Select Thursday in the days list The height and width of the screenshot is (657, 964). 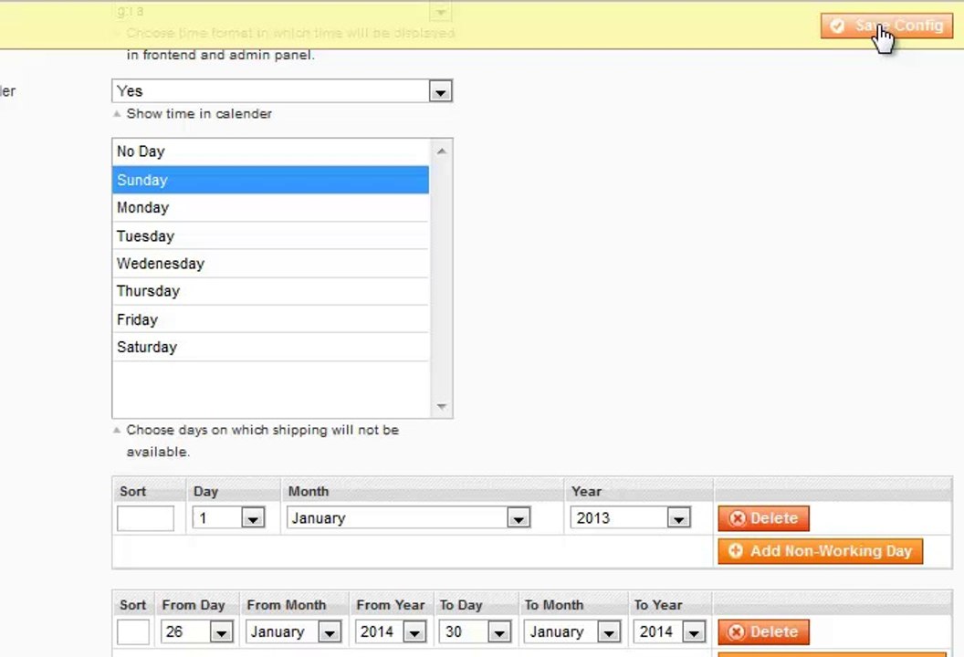(x=270, y=291)
